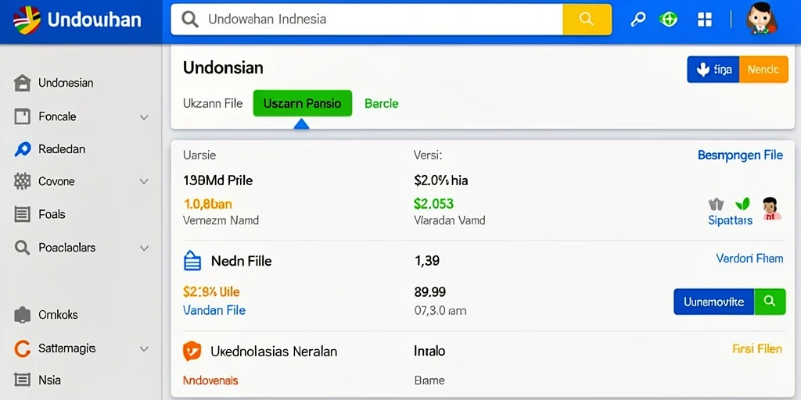The height and width of the screenshot is (400, 801).
Task: Expand the Covone sidebar section
Action: (144, 181)
